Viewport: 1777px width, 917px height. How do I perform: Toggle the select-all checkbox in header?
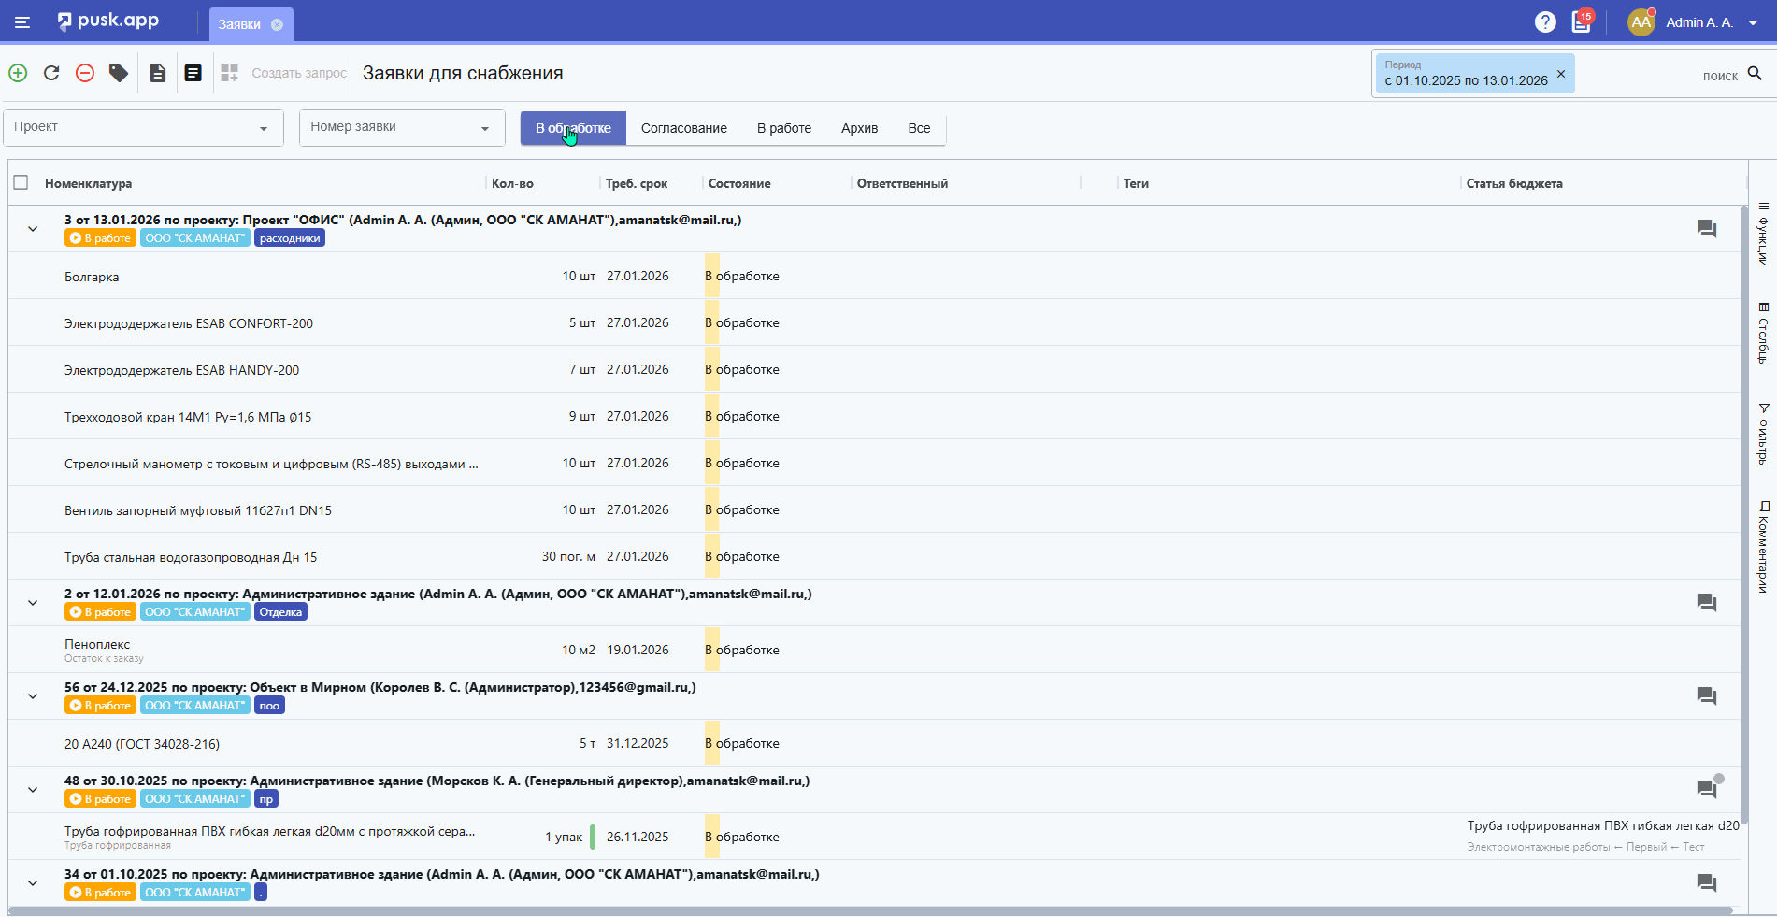point(21,183)
